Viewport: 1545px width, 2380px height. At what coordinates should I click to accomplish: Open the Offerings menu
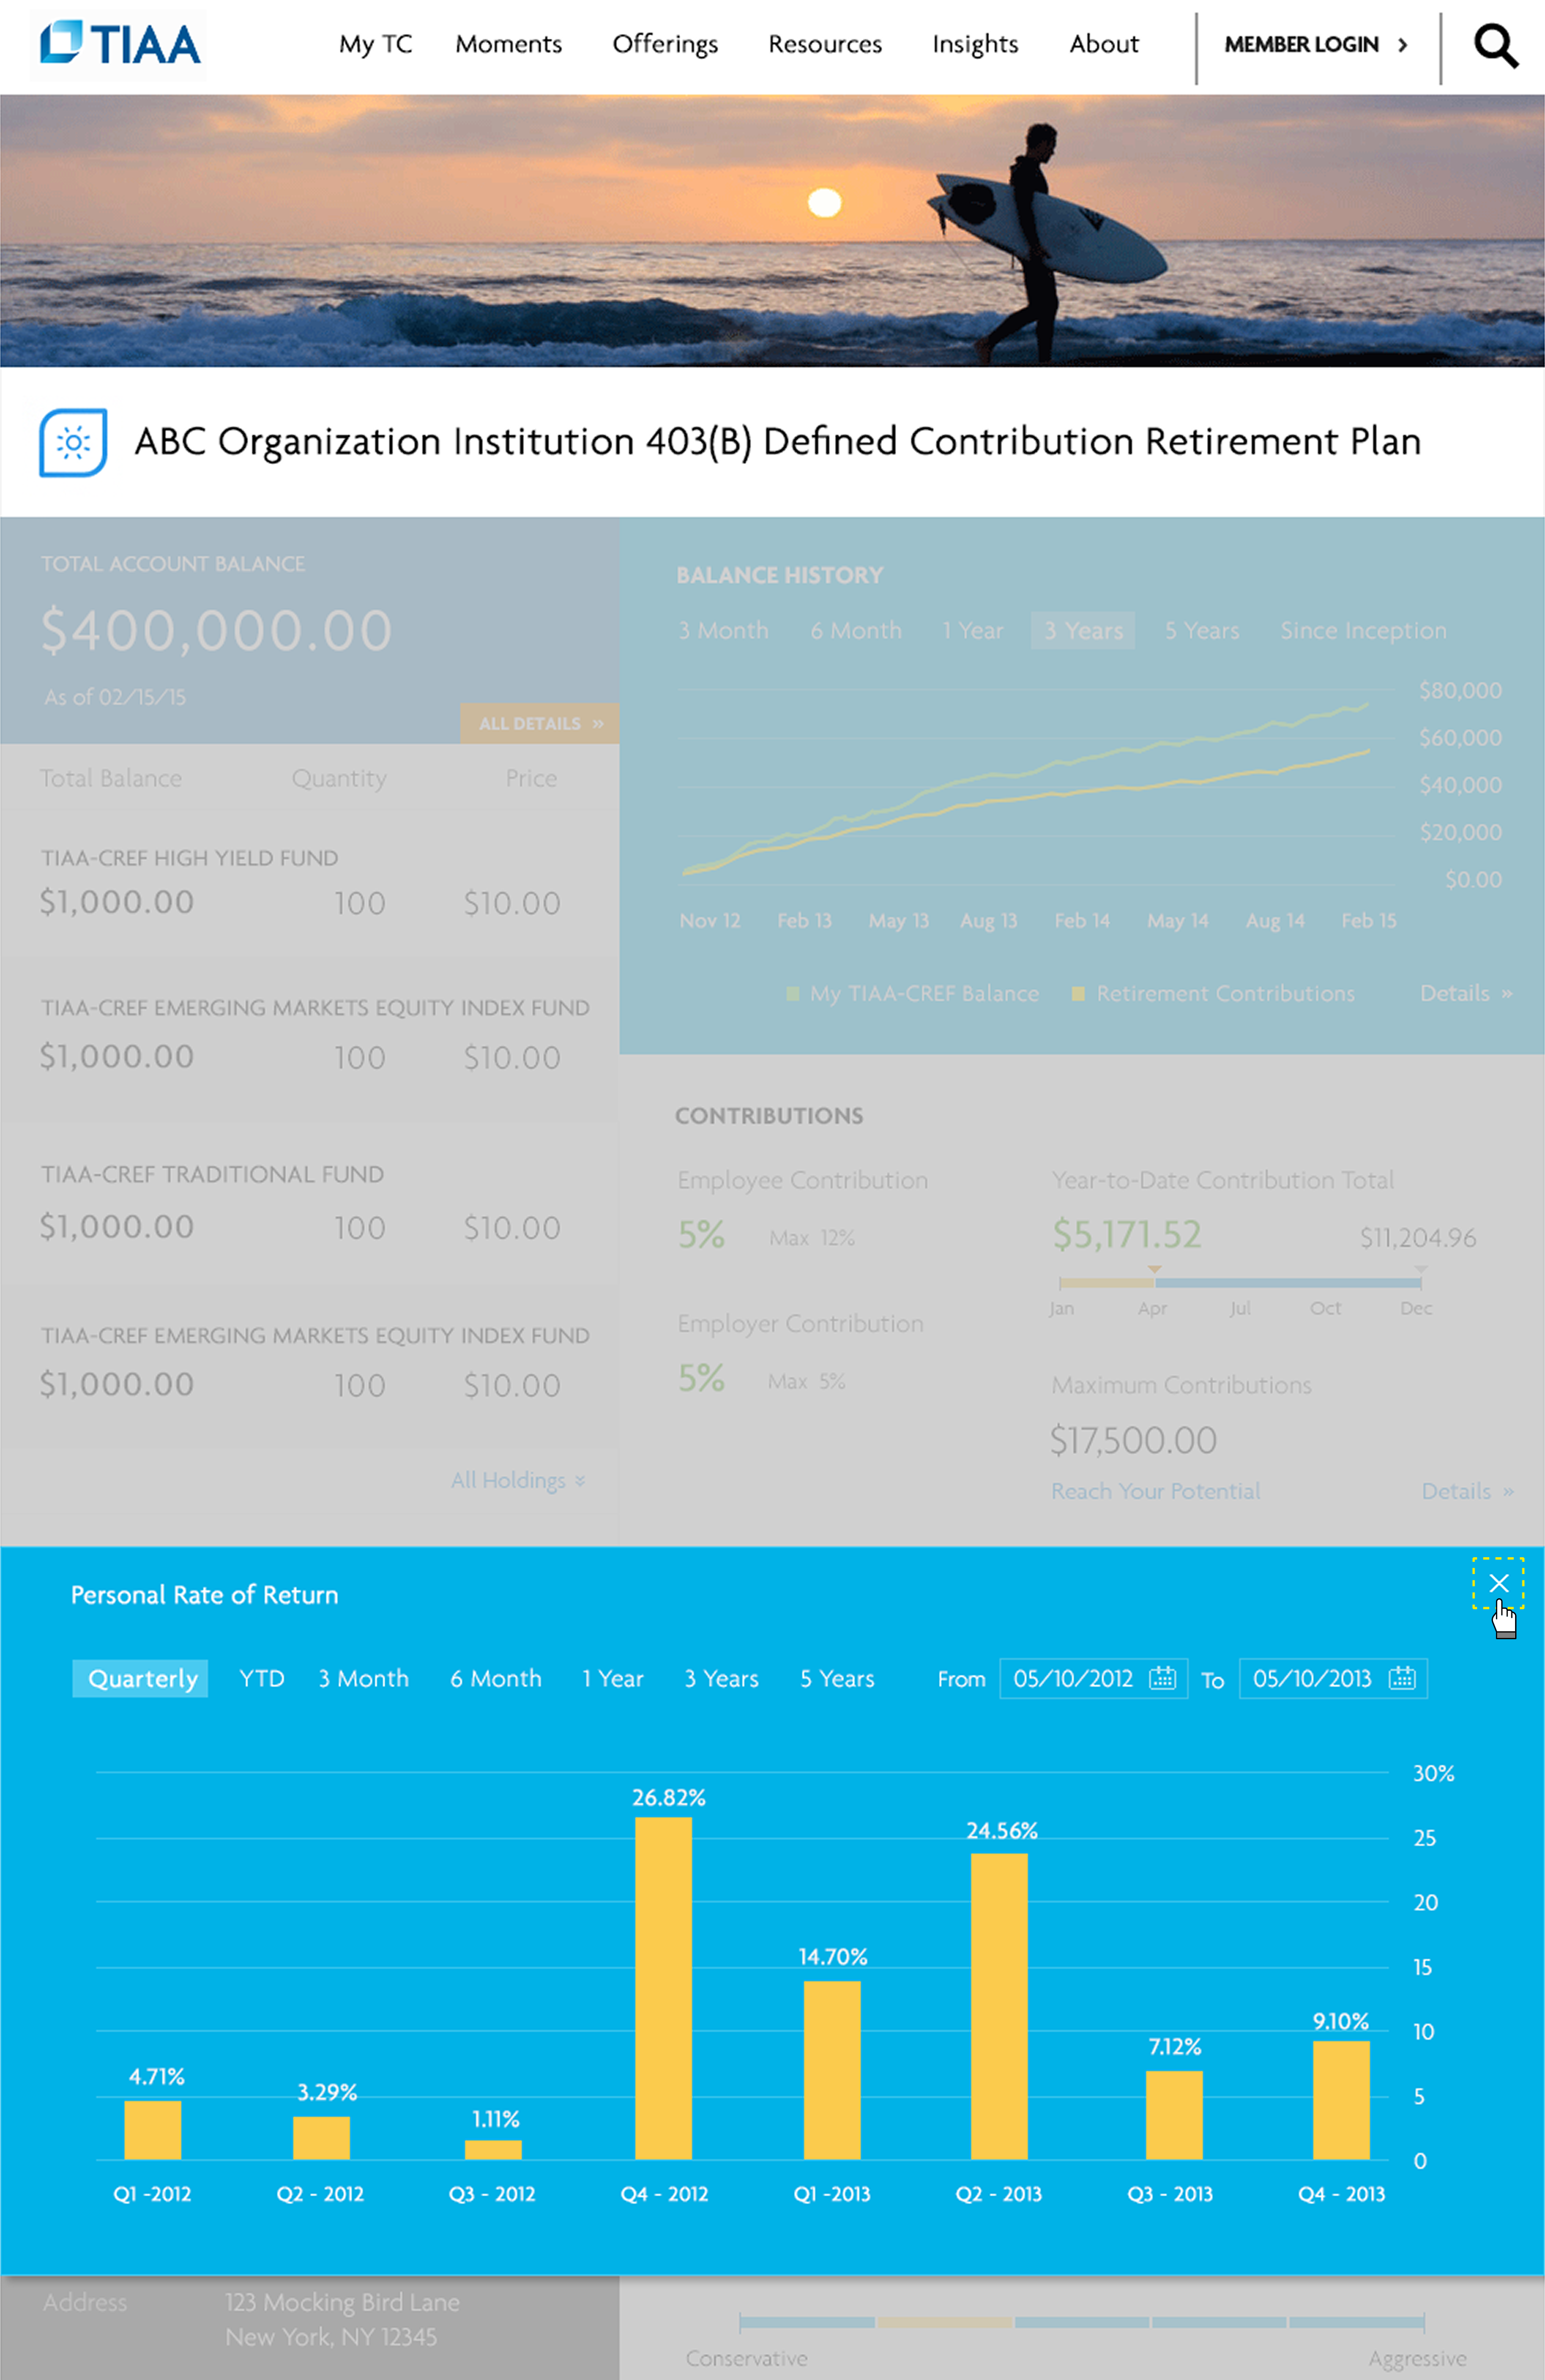click(665, 44)
